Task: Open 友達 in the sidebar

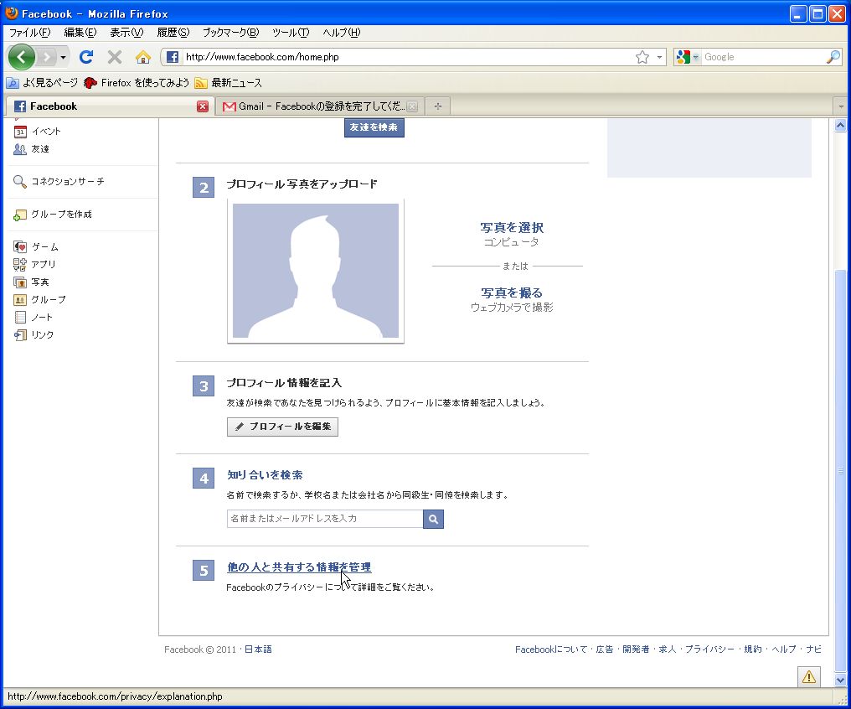Action: click(x=31, y=148)
